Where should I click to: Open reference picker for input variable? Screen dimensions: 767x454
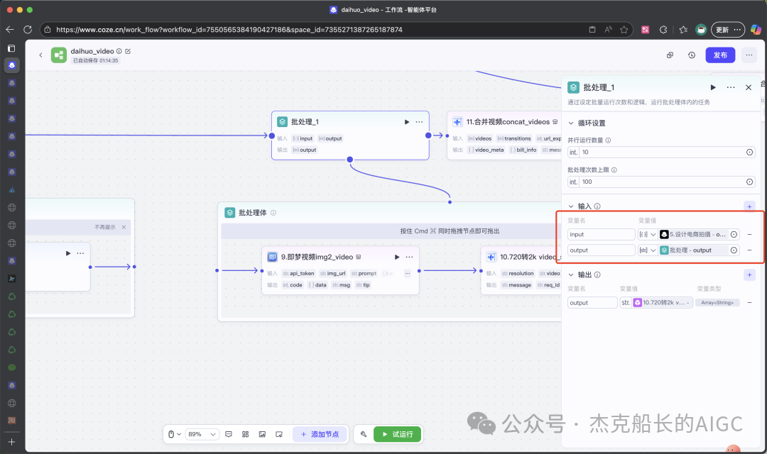click(734, 235)
